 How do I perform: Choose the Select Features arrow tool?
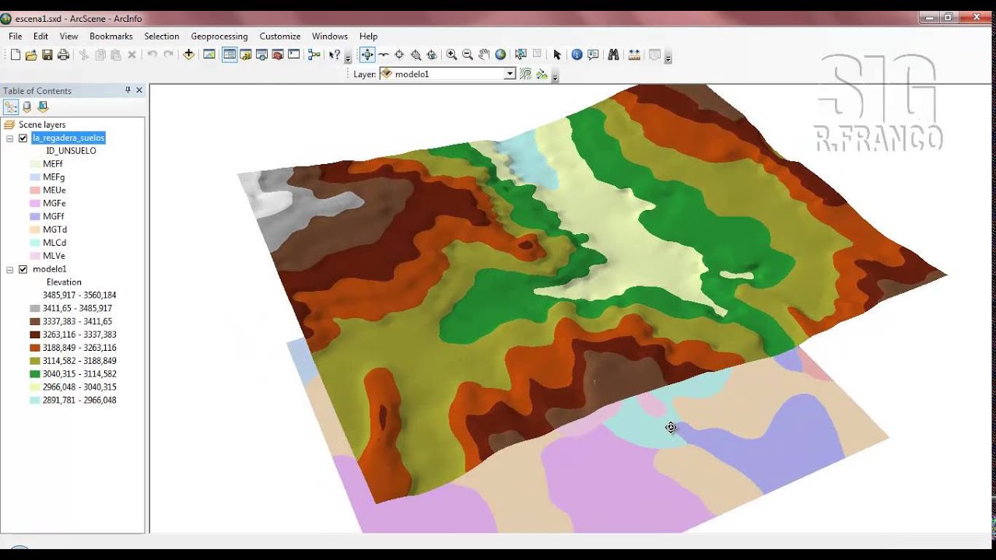pyautogui.click(x=557, y=54)
